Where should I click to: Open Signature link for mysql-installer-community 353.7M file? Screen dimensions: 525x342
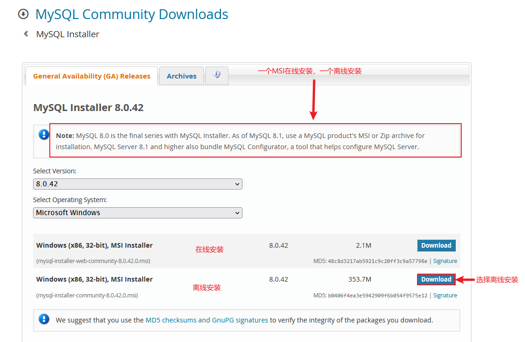(445, 295)
